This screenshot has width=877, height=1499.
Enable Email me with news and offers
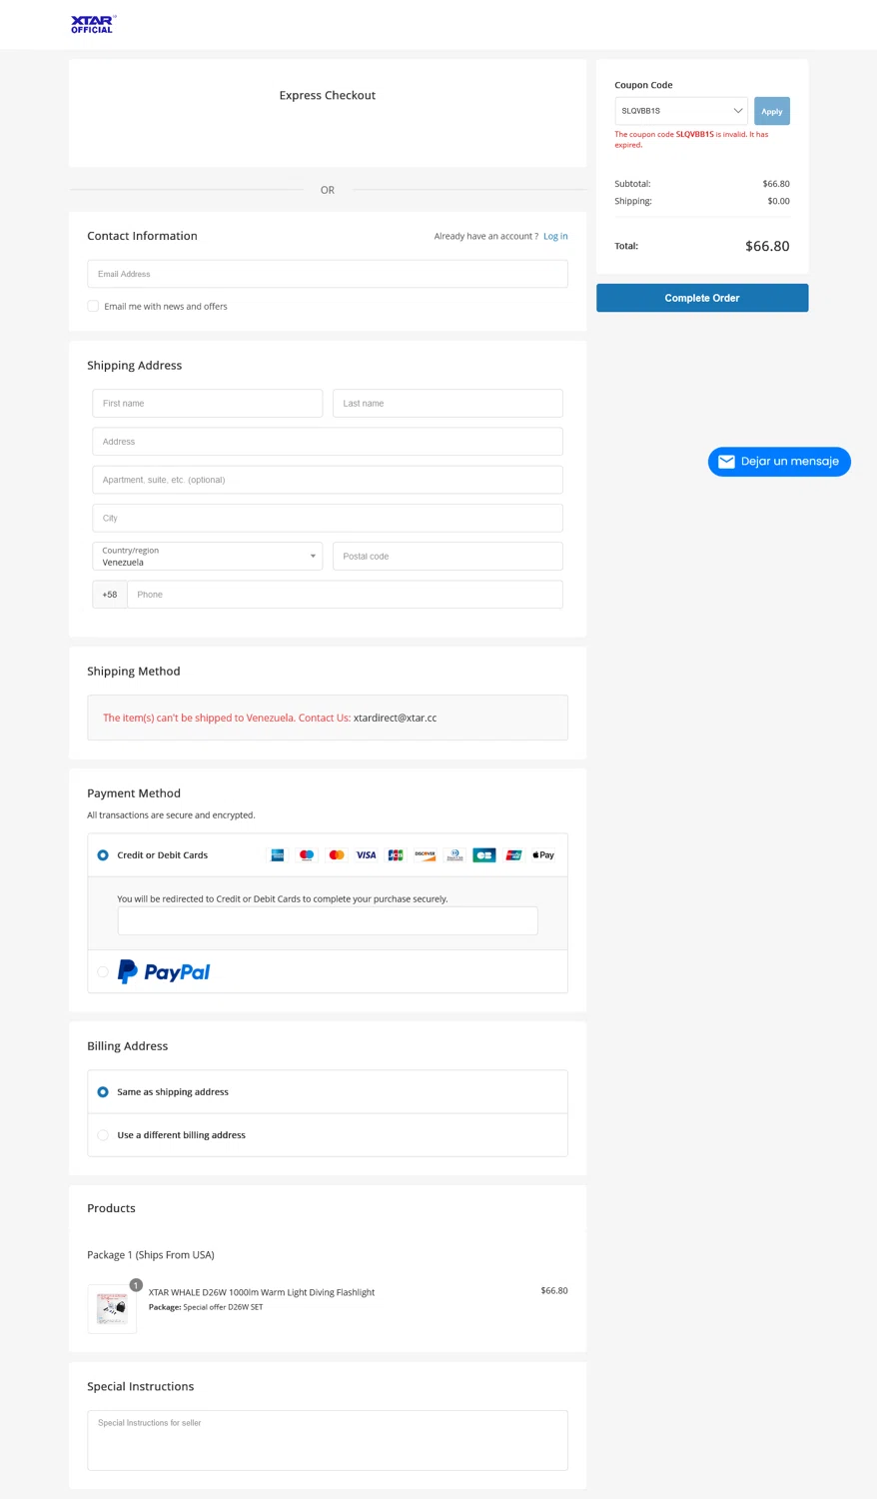pos(93,306)
